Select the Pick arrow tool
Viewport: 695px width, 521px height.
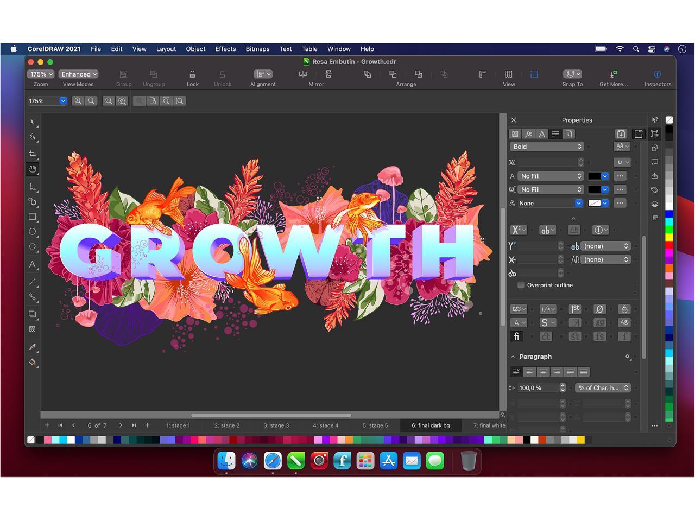point(33,122)
